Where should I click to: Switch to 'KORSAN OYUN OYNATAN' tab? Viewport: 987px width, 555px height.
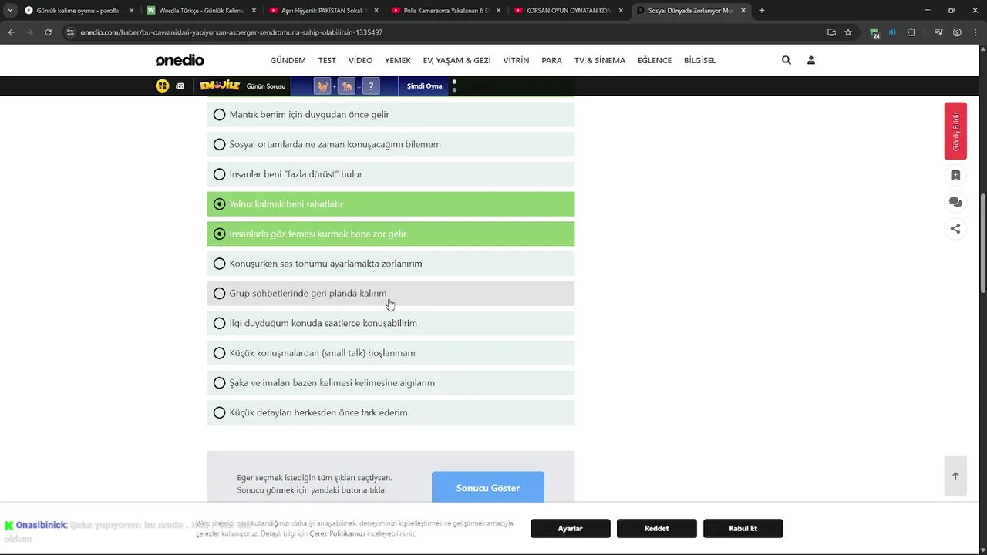tap(568, 11)
